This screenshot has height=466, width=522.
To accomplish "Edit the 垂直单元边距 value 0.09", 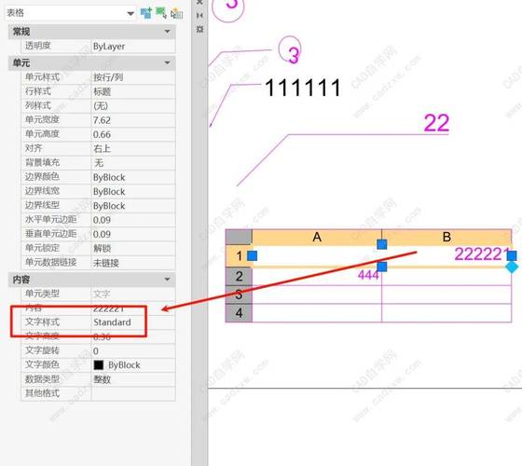I will (x=132, y=234).
